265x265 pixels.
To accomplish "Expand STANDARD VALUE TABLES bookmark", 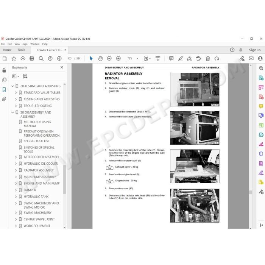I will pyautogui.click(x=16, y=93).
